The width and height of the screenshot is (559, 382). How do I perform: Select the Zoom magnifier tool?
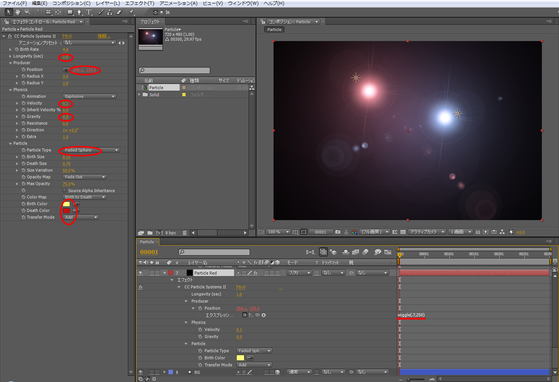point(27,12)
